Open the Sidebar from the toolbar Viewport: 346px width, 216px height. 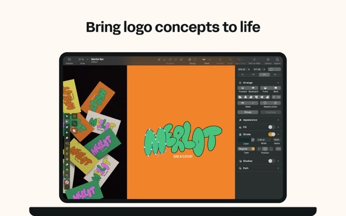[x=69, y=60]
